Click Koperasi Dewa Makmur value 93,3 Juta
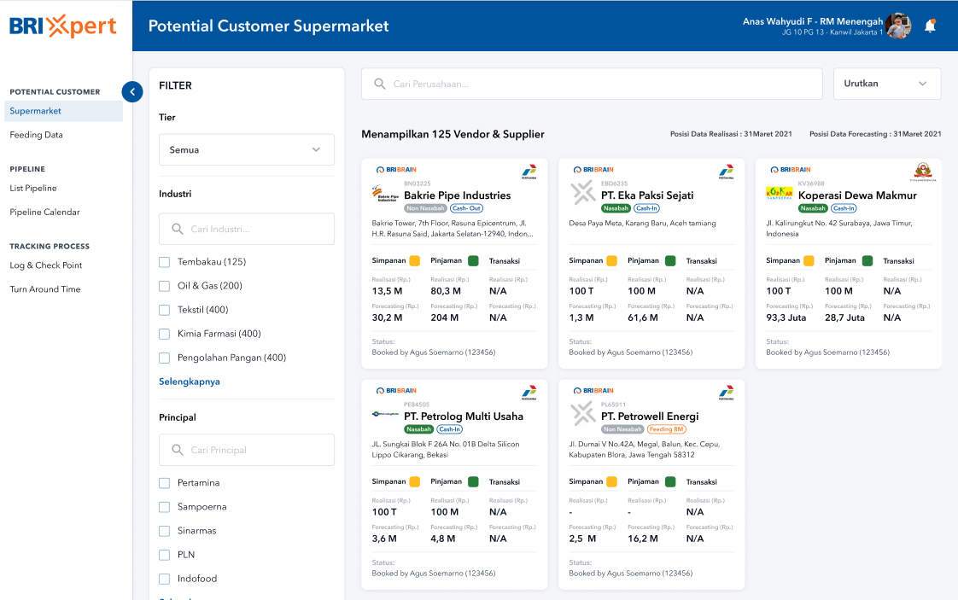This screenshot has height=600, width=958. click(786, 317)
